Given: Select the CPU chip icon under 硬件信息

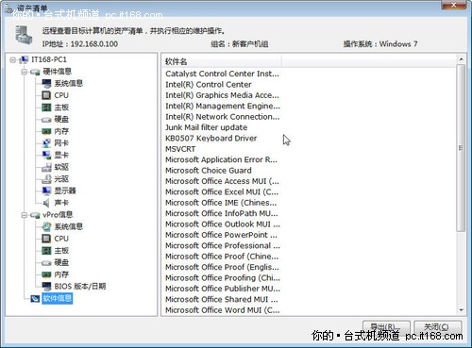Looking at the screenshot, I should point(46,95).
